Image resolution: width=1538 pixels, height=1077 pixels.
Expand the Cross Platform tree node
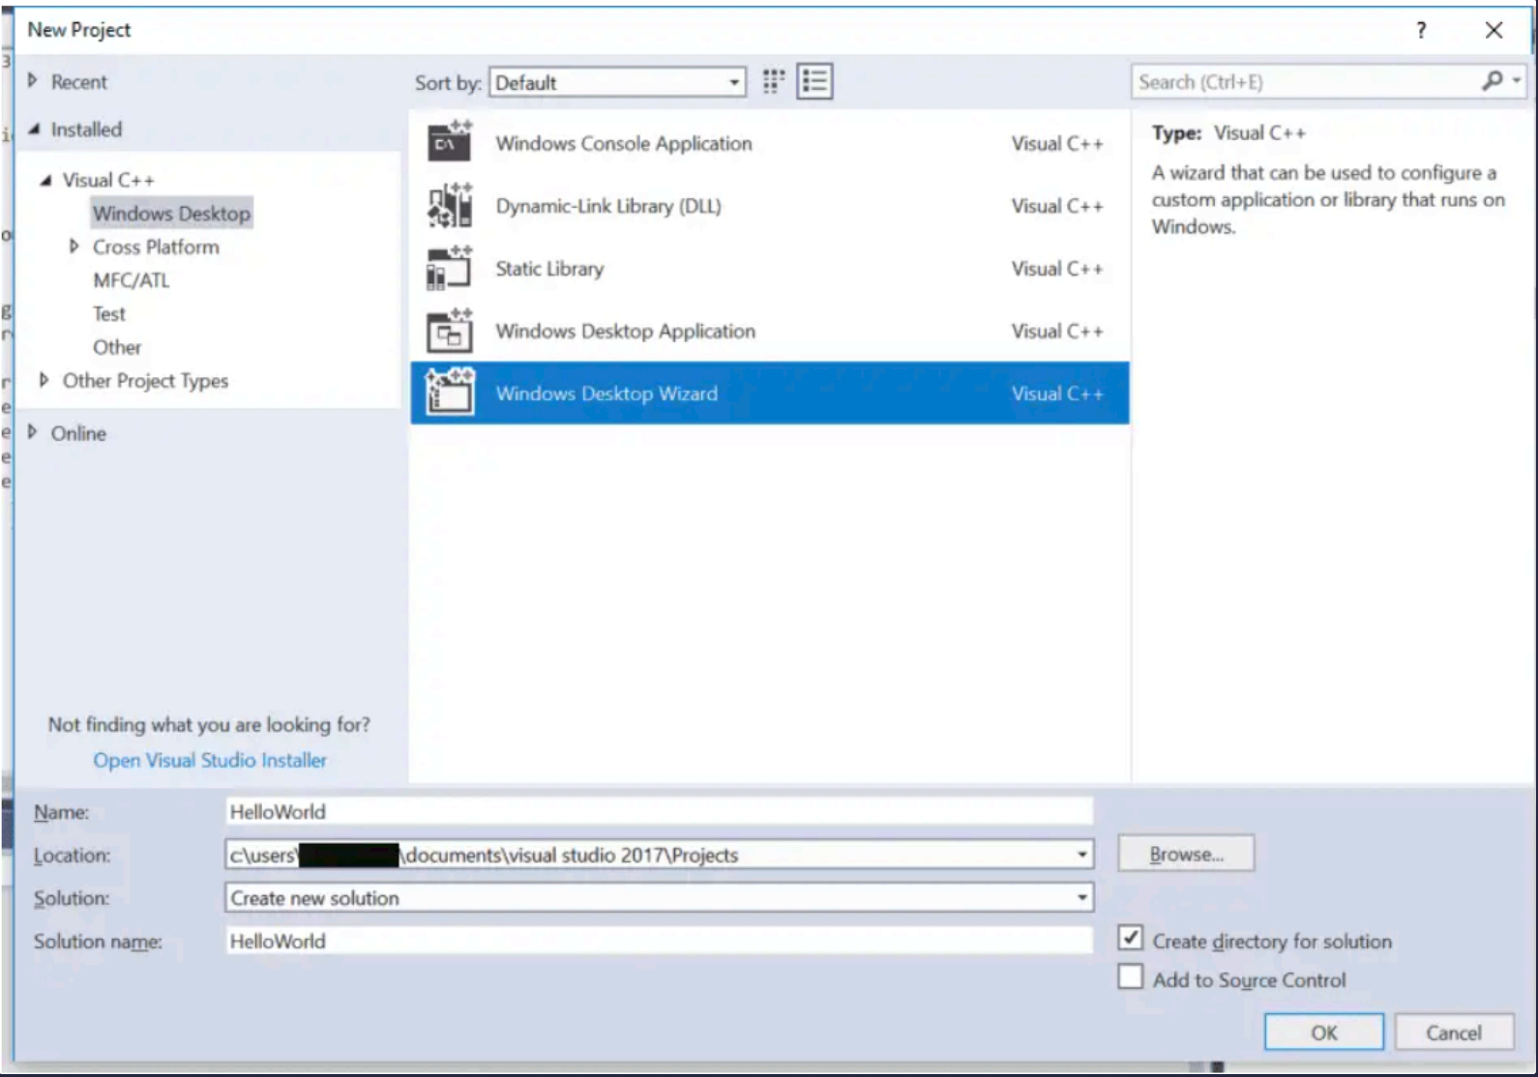tap(74, 247)
